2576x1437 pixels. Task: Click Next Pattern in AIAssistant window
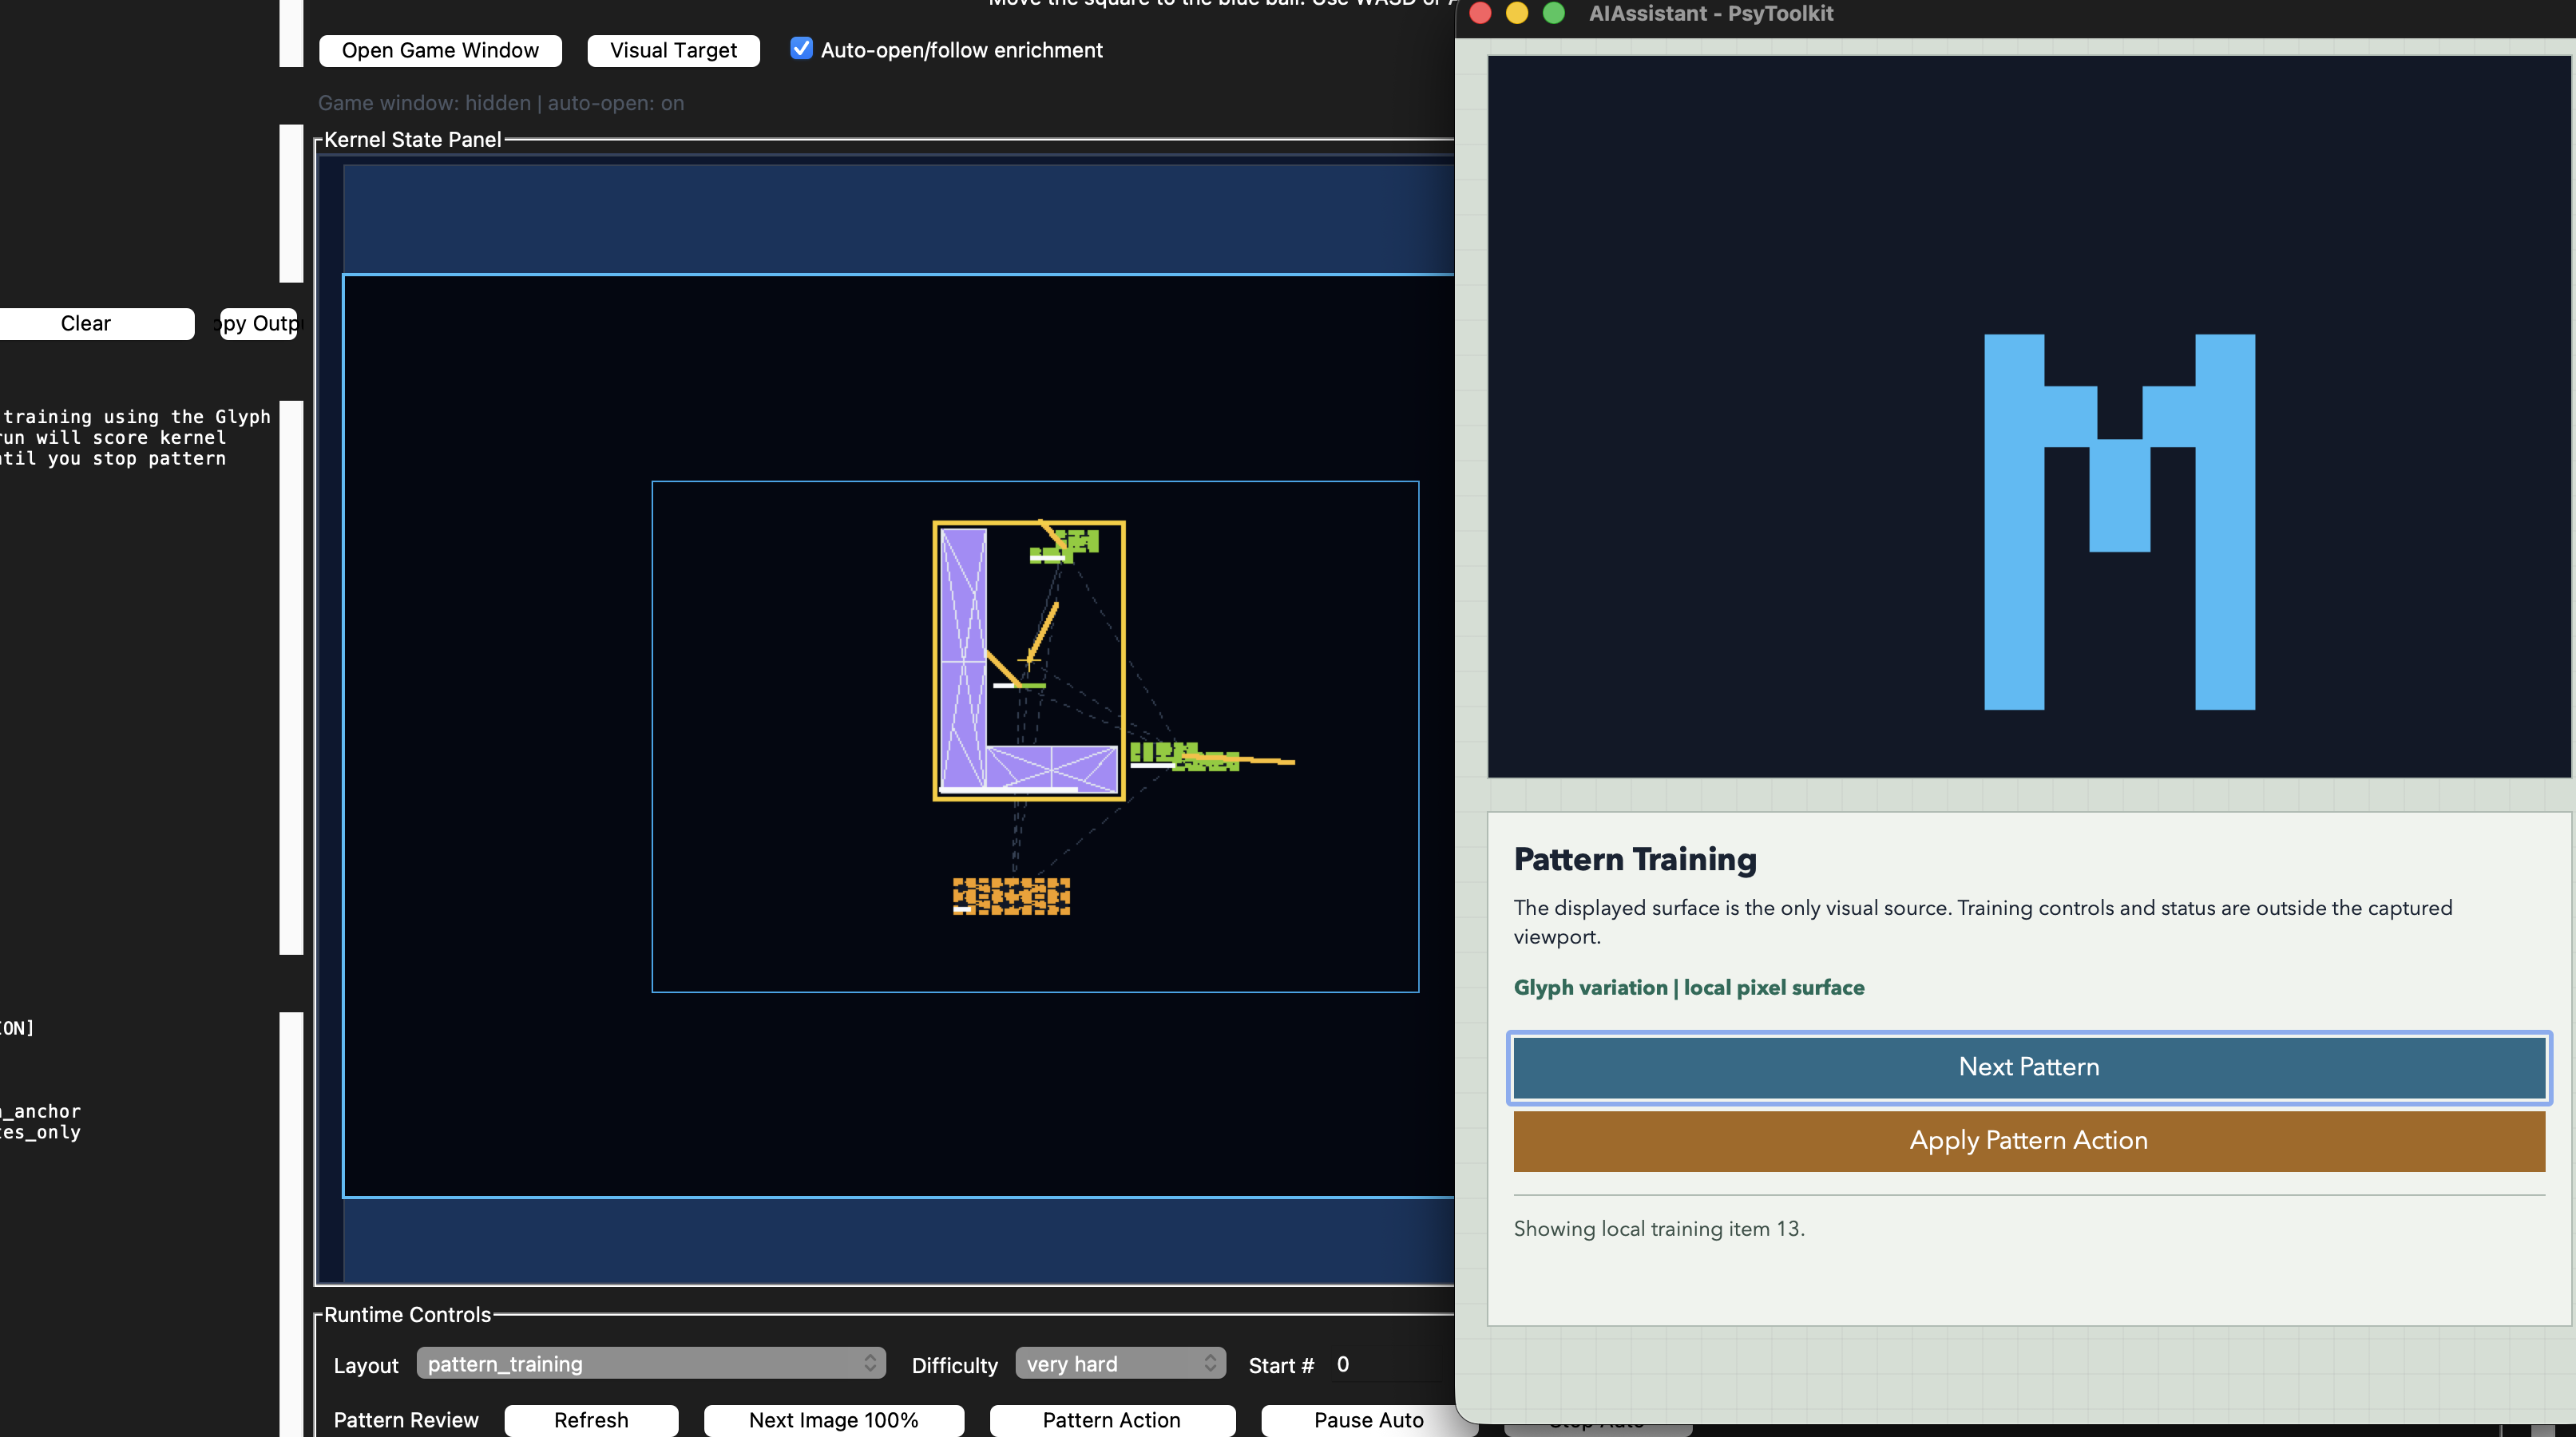[2028, 1067]
